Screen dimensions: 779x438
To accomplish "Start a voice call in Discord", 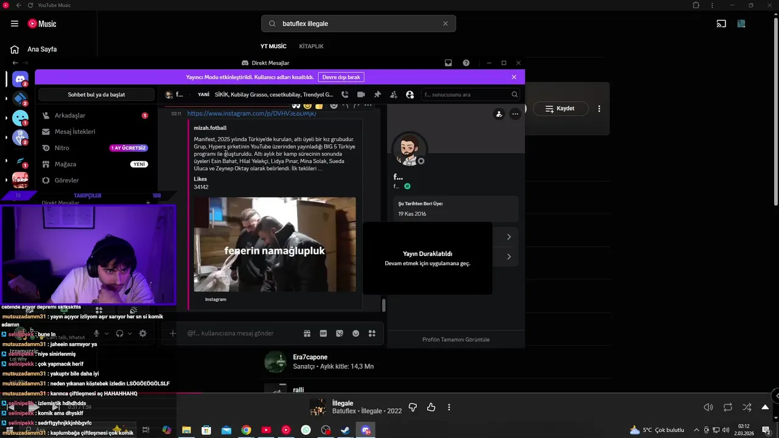I will [345, 95].
